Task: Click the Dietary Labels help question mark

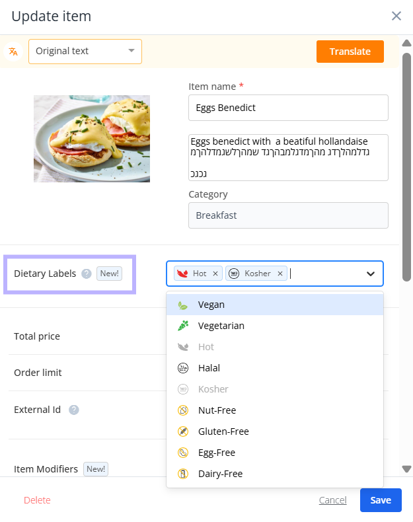Action: (x=87, y=274)
